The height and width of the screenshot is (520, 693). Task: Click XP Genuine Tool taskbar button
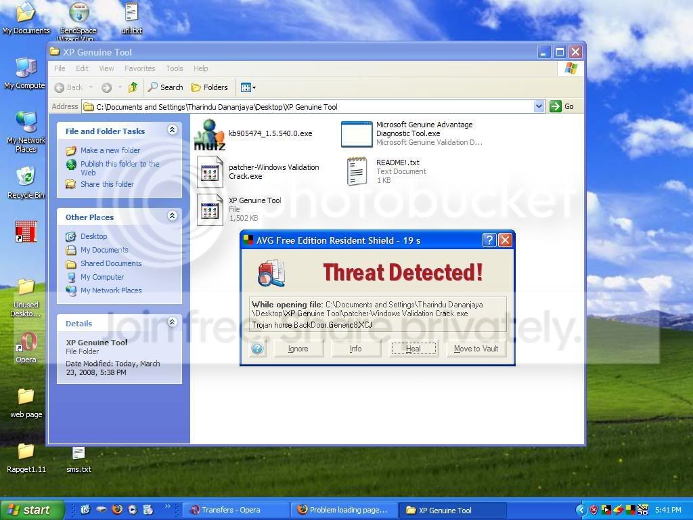453,511
